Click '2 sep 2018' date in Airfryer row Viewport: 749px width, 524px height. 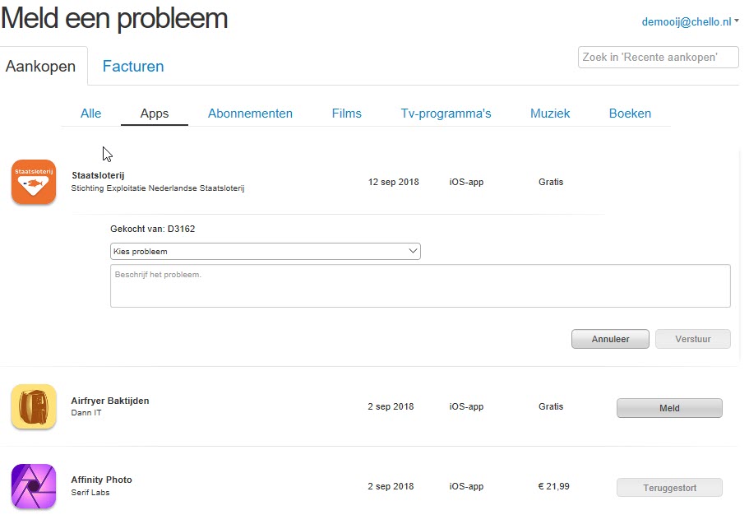point(391,406)
